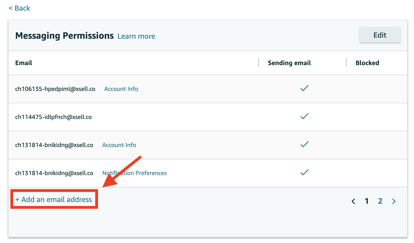414x243 pixels.
Task: Go to previous page with left chevron
Action: 353,201
